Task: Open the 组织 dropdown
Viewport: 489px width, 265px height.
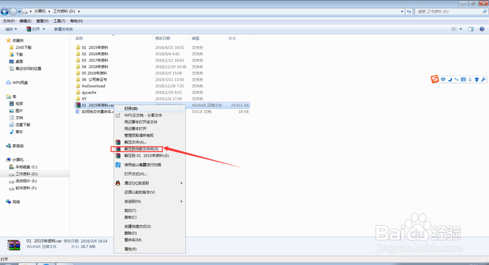Action: point(11,29)
